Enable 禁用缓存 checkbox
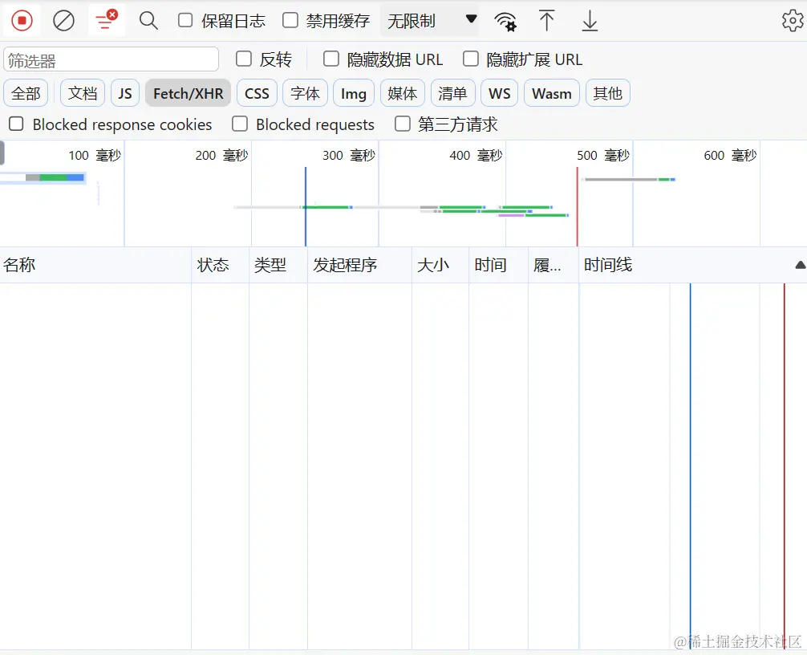 coord(290,21)
